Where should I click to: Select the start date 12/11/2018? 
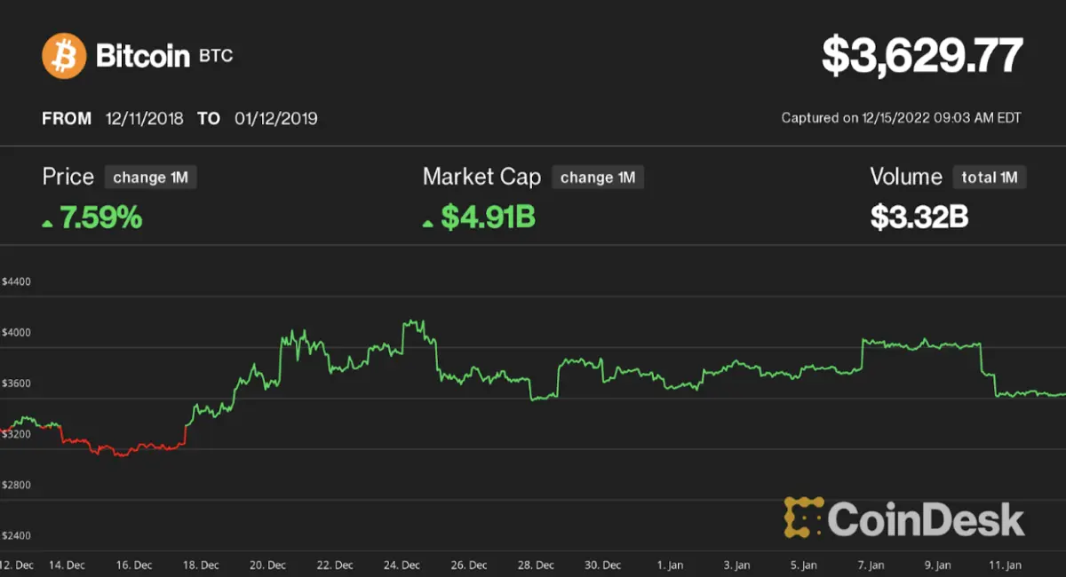click(x=144, y=118)
